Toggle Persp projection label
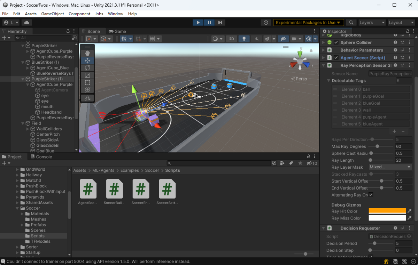This screenshot has width=418, height=265. (x=299, y=79)
